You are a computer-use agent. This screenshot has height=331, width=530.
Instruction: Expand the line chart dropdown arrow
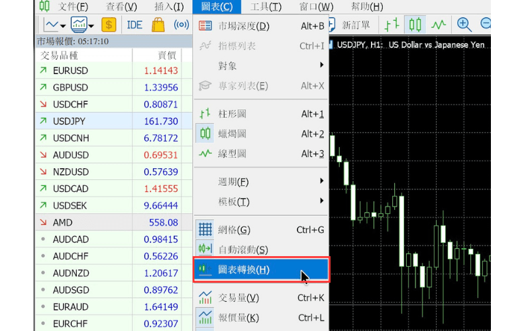63,25
